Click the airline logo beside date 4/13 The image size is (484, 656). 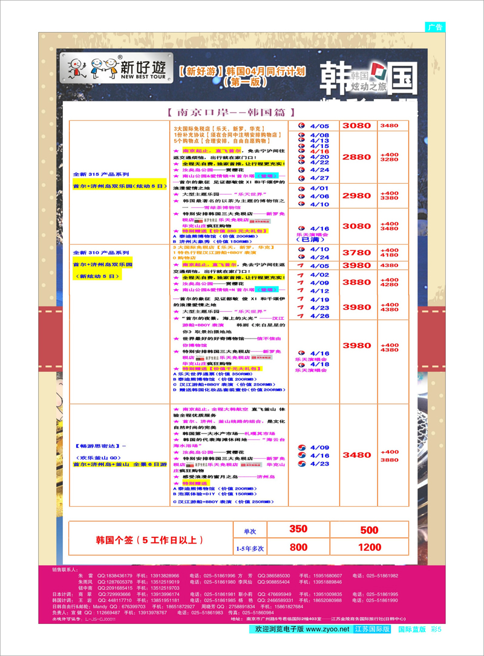click(301, 141)
